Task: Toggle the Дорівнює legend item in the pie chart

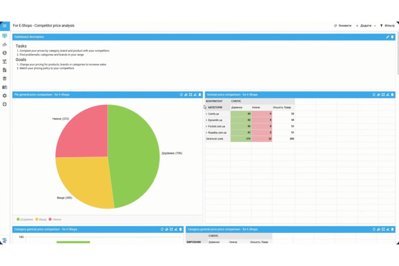Action: pos(25,219)
